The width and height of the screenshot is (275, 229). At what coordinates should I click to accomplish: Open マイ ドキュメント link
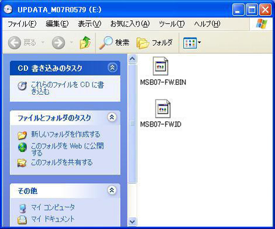click(x=53, y=219)
